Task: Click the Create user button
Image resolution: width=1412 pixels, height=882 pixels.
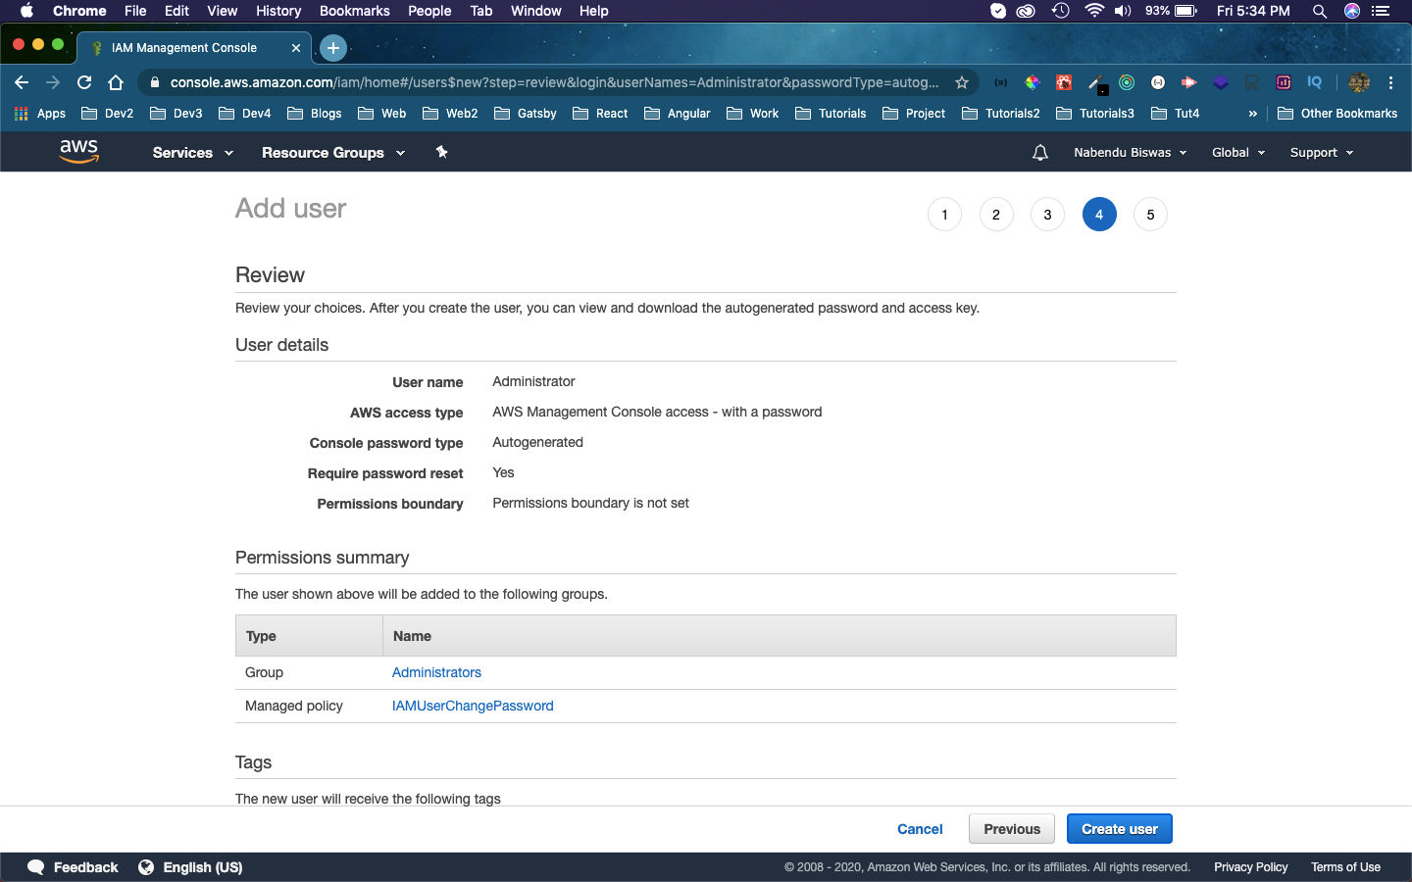Action: [x=1120, y=829]
